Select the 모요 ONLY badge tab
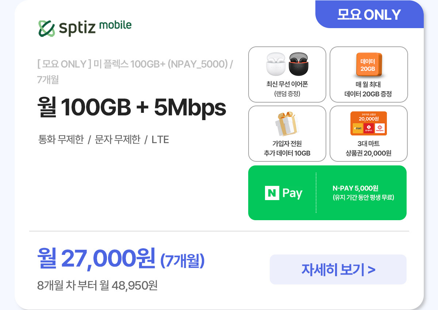 coord(369,15)
